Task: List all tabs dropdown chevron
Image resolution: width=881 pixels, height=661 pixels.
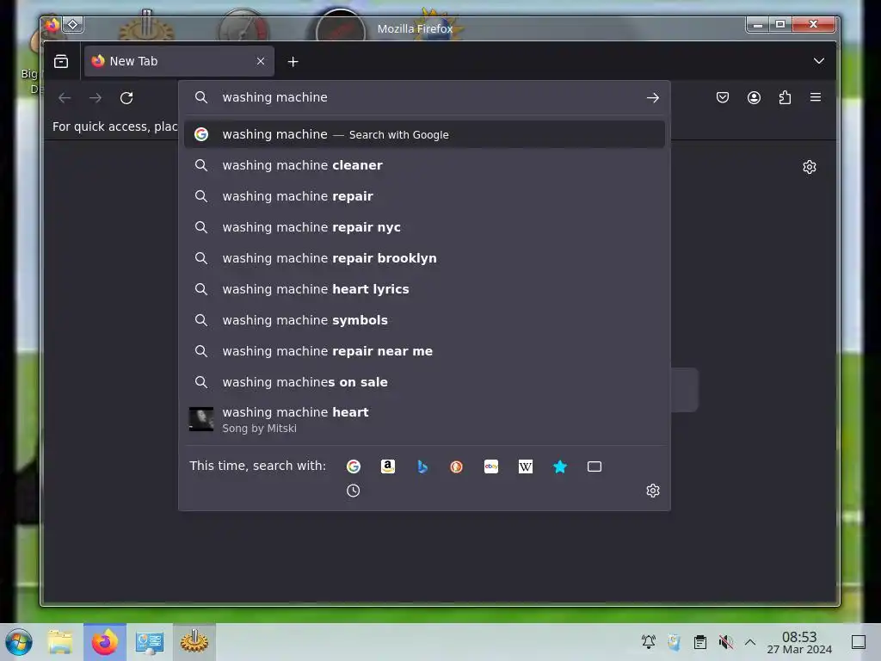Action: coord(819,61)
